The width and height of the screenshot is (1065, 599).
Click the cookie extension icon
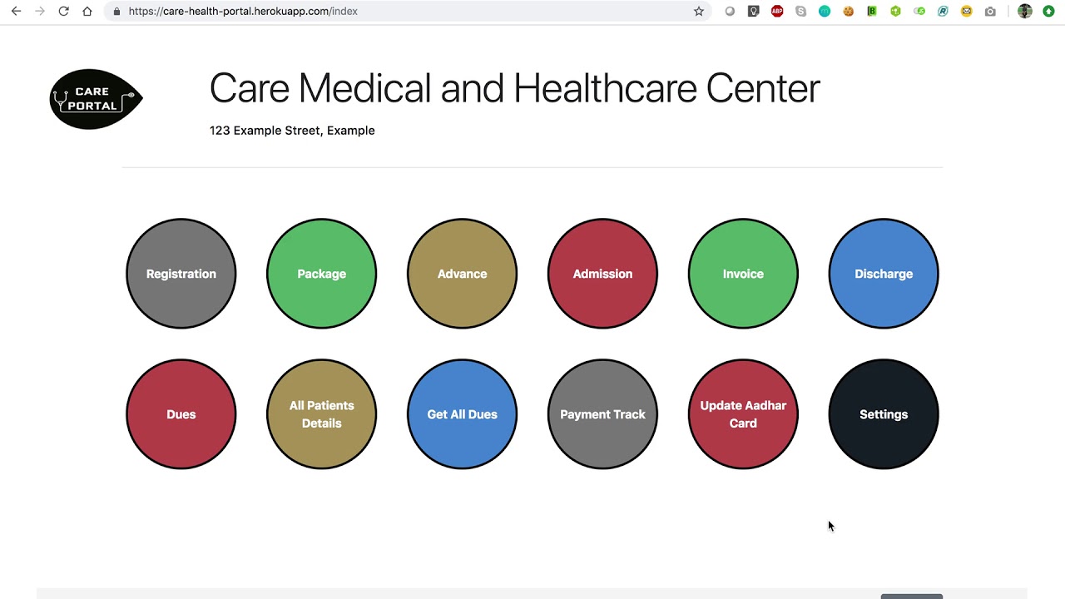click(848, 12)
